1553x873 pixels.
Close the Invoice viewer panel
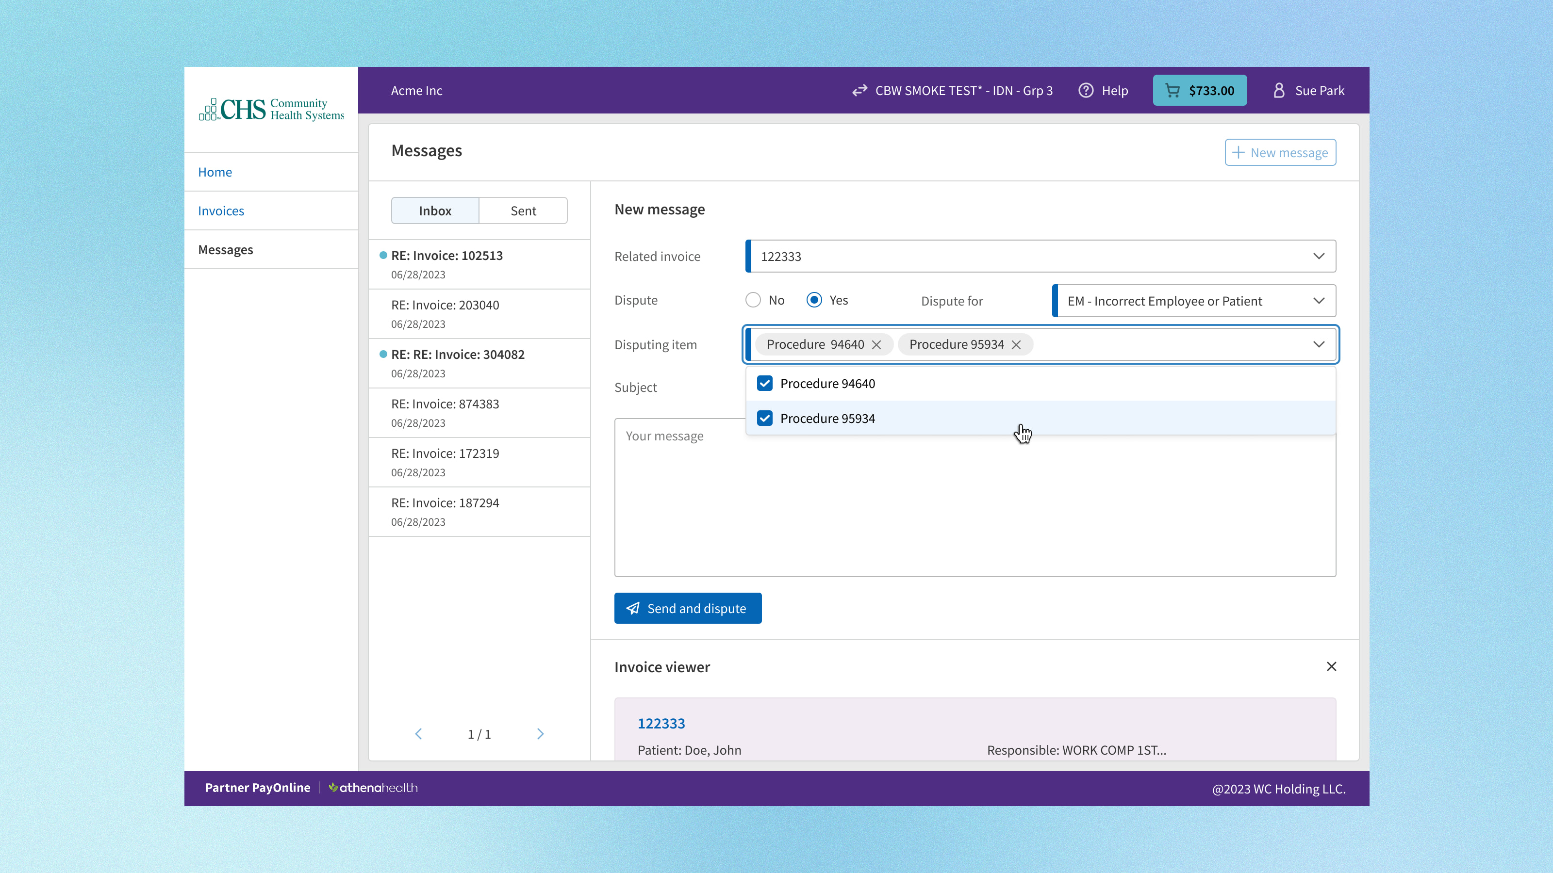[x=1331, y=666]
